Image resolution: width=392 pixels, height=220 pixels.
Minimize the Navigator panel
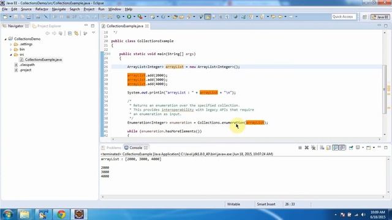86,26
